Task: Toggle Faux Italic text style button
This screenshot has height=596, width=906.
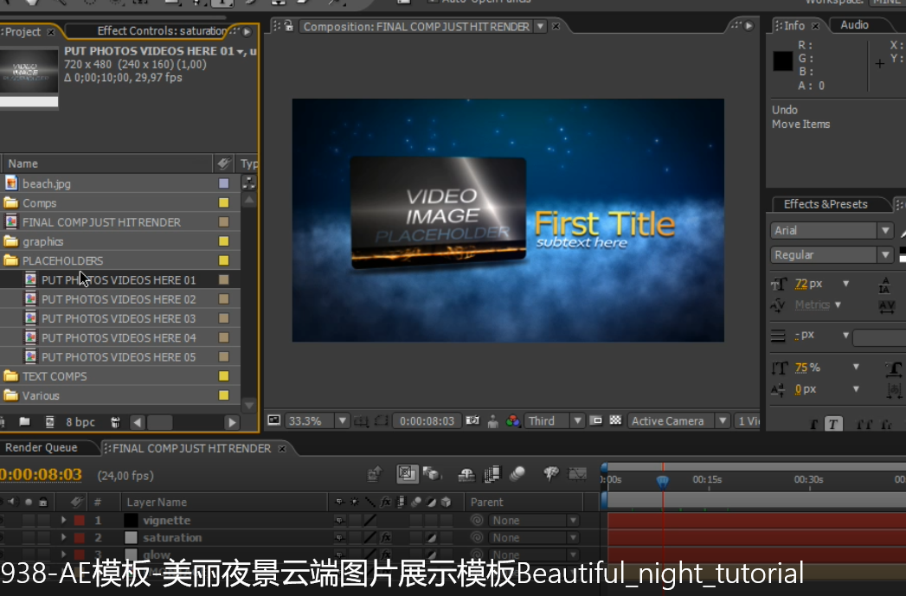Action: [x=832, y=425]
